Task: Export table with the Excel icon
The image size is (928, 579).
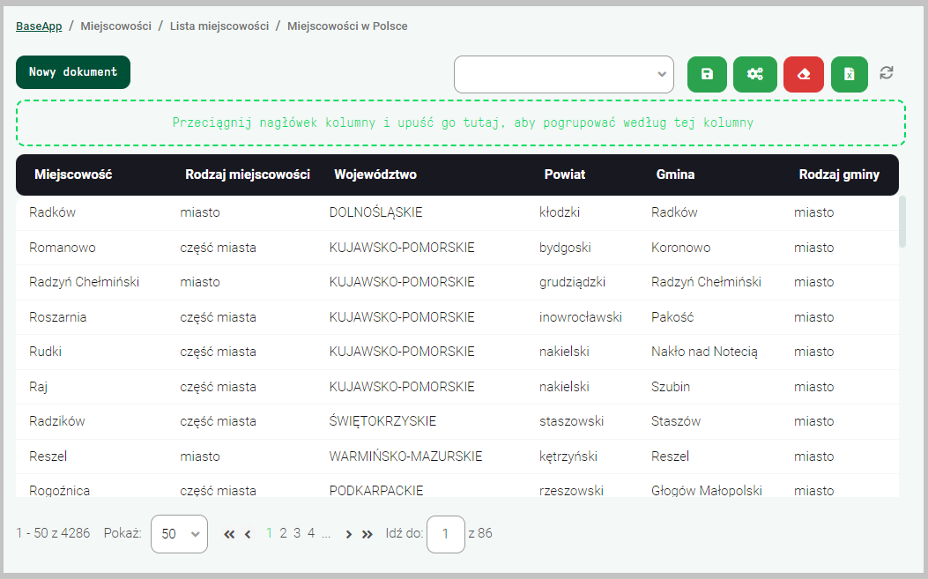Action: (x=849, y=74)
